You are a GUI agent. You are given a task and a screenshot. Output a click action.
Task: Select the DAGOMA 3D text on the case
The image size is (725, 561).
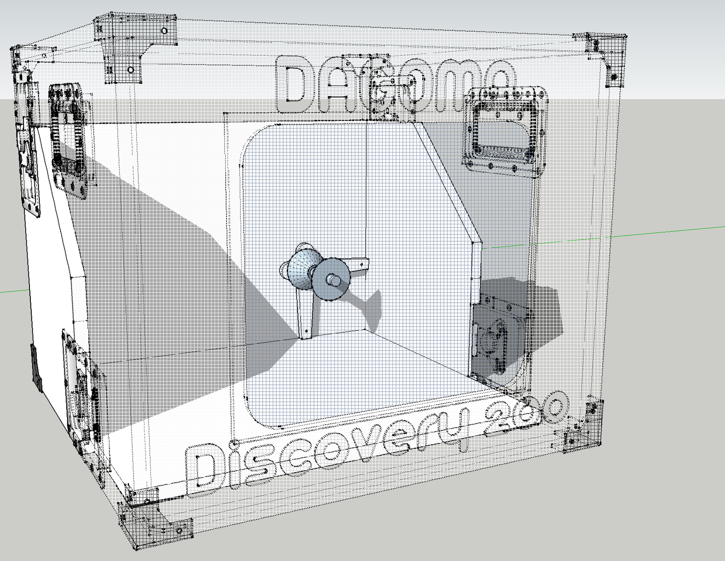coord(395,84)
